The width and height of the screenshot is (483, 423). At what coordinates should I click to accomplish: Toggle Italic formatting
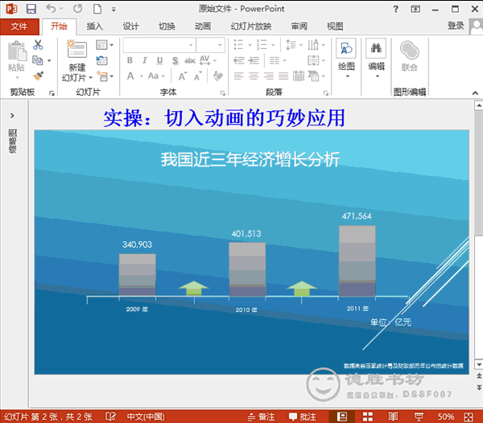coord(144,60)
